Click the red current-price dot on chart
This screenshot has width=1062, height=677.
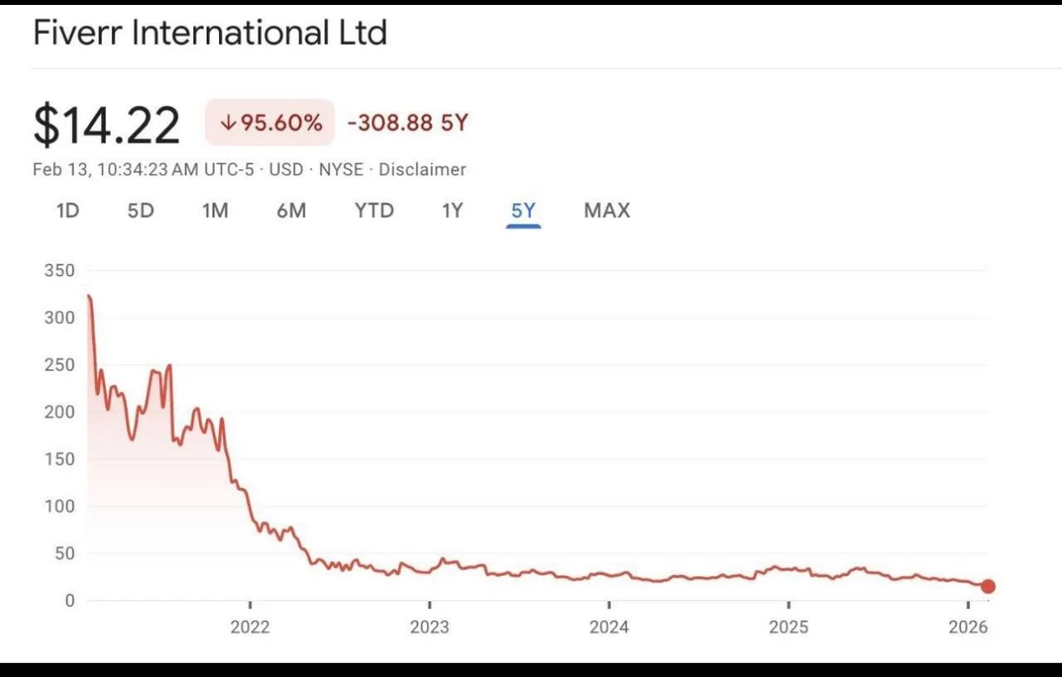point(987,587)
